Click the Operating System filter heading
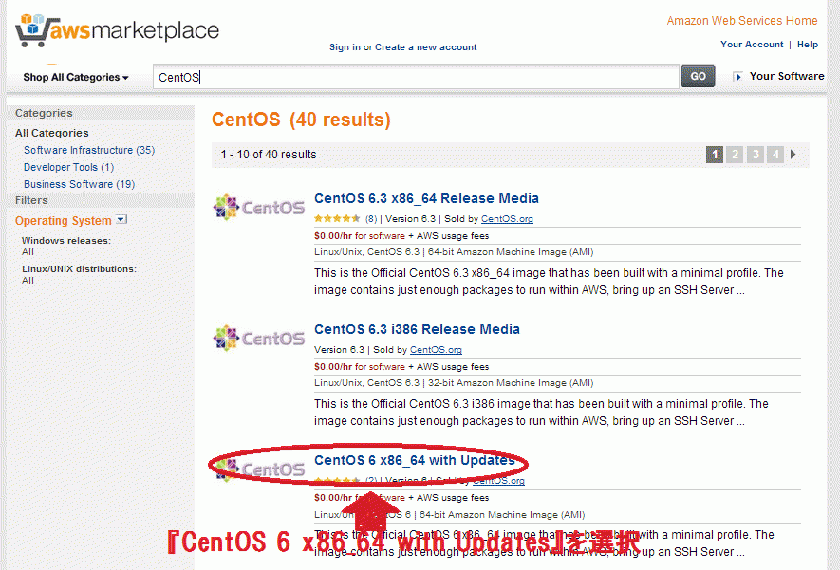 point(64,220)
